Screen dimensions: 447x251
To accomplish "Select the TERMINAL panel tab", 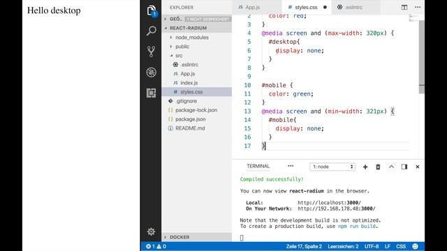I will click(x=258, y=166).
